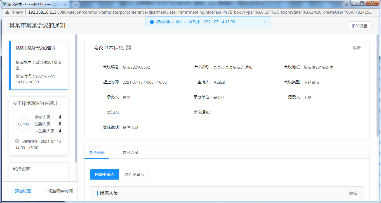381x203 pixels.
Task: Select 内部参会人 tab button
Action: coord(105,174)
